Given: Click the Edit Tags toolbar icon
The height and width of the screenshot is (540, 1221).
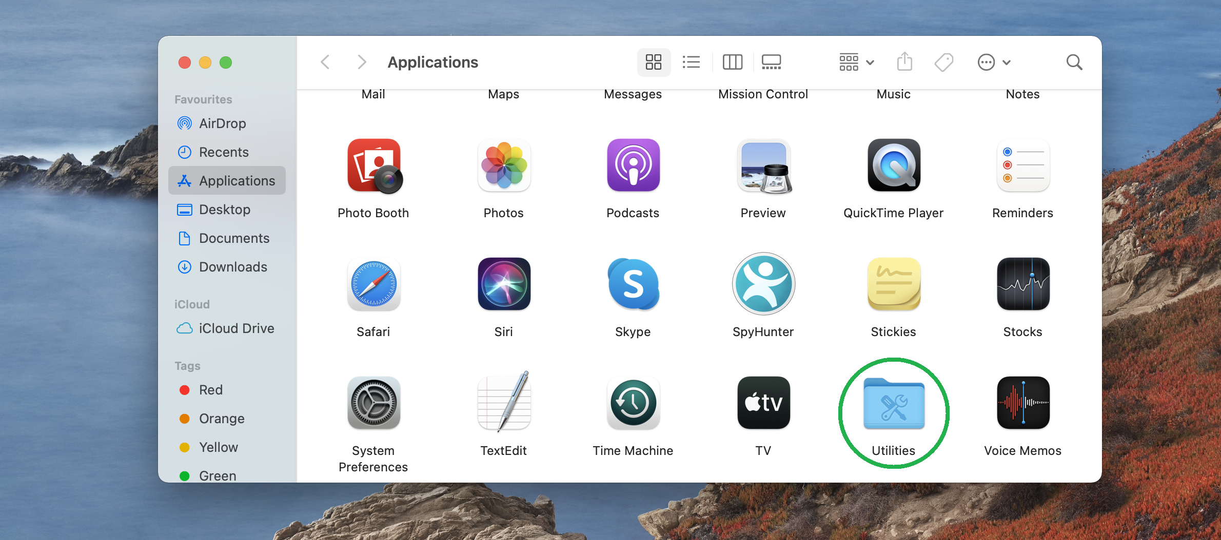Looking at the screenshot, I should (x=944, y=63).
